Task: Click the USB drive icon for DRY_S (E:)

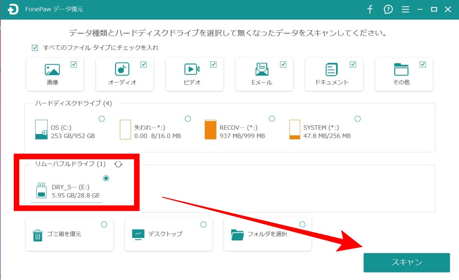Action: (x=41, y=190)
